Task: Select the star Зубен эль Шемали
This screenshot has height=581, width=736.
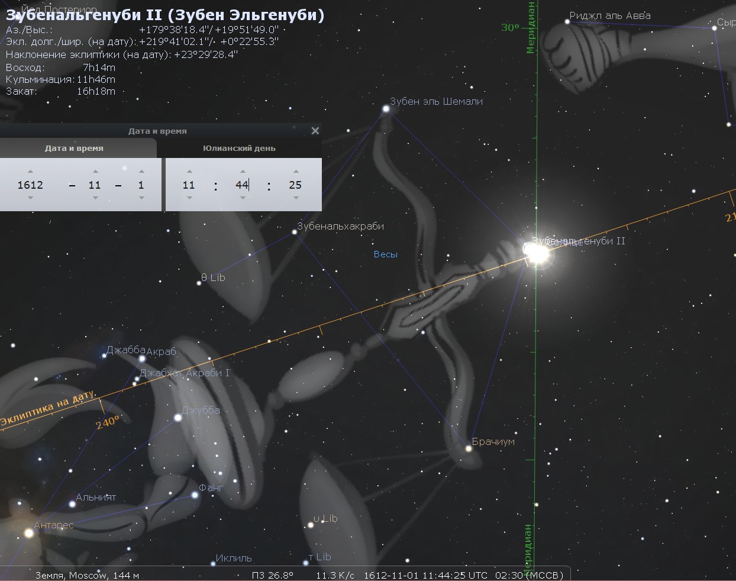Action: coord(386,109)
